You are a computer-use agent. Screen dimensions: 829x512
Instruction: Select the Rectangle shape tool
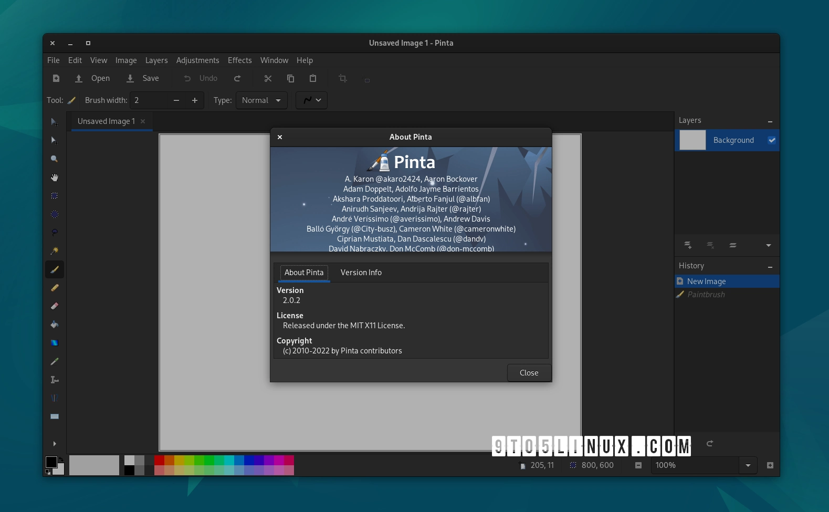(54, 416)
